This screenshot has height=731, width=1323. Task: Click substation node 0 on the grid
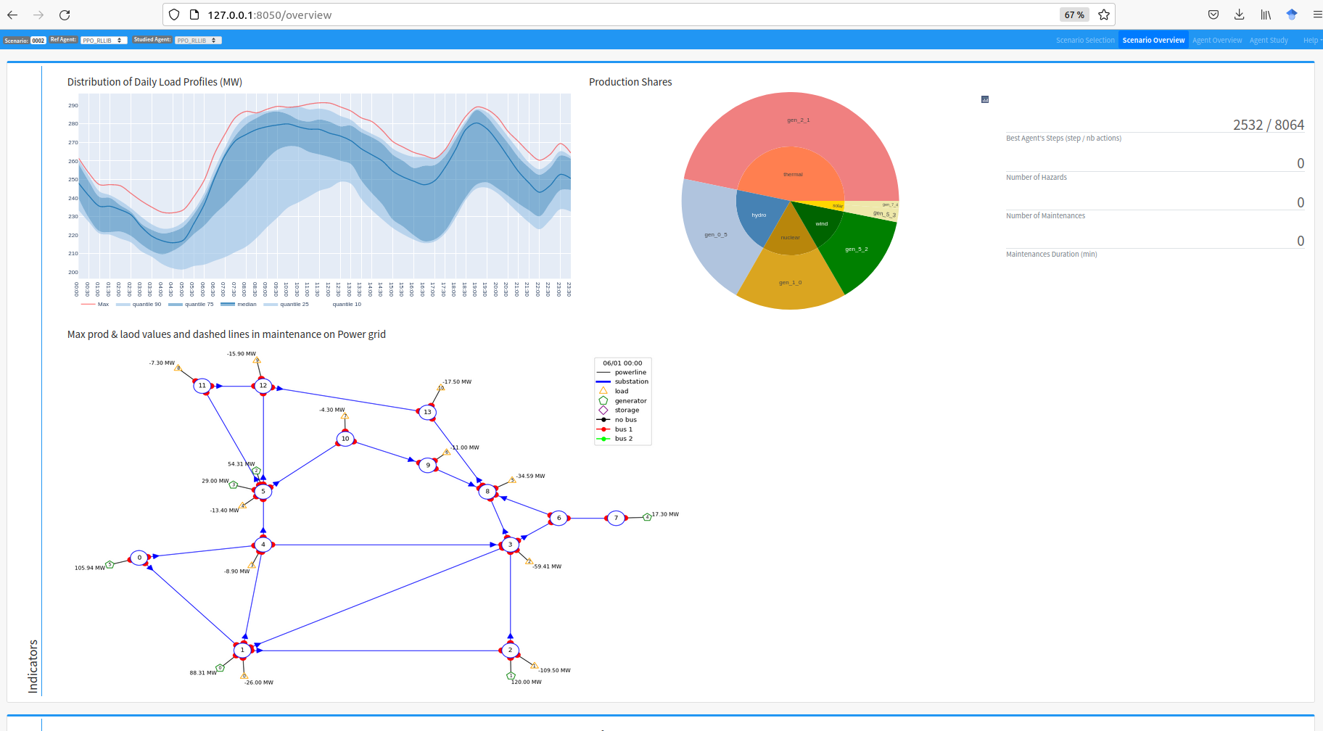(x=139, y=558)
